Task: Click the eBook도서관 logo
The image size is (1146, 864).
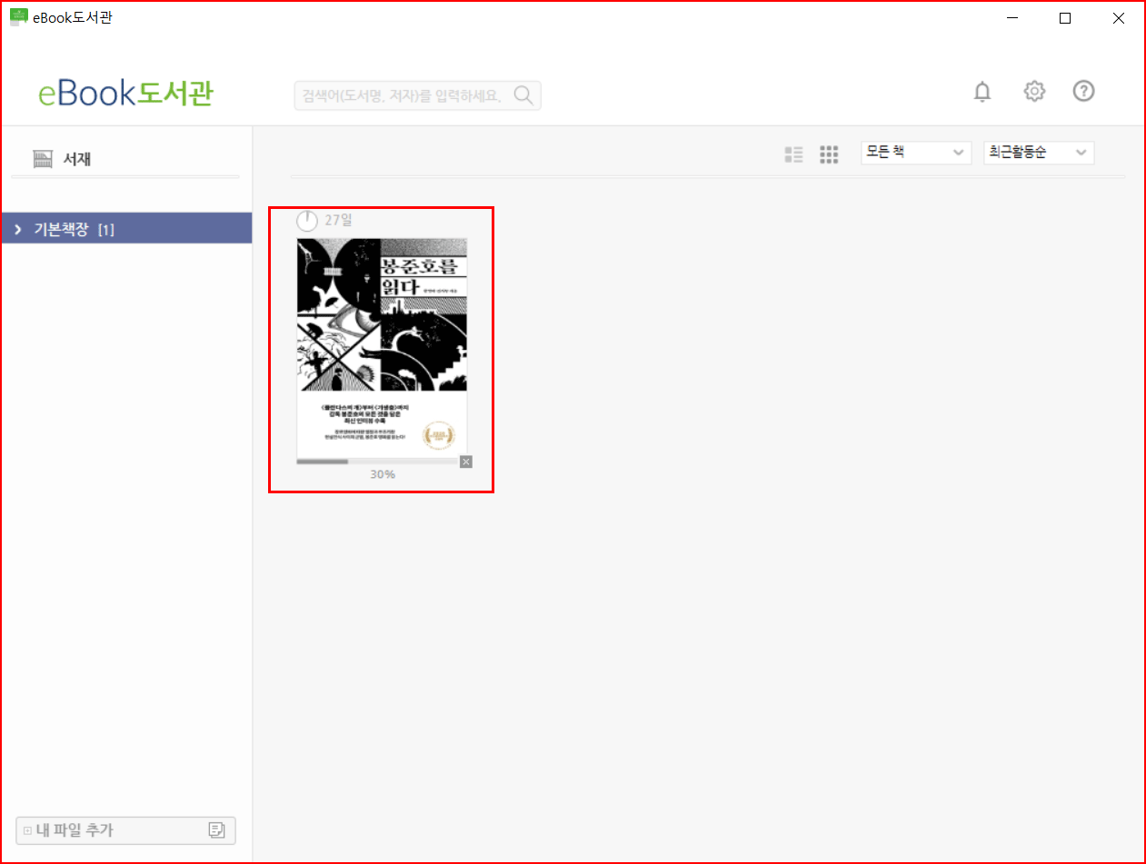Action: tap(125, 94)
